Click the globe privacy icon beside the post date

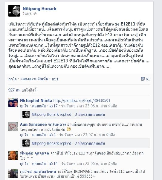pyautogui.click(x=35, y=13)
